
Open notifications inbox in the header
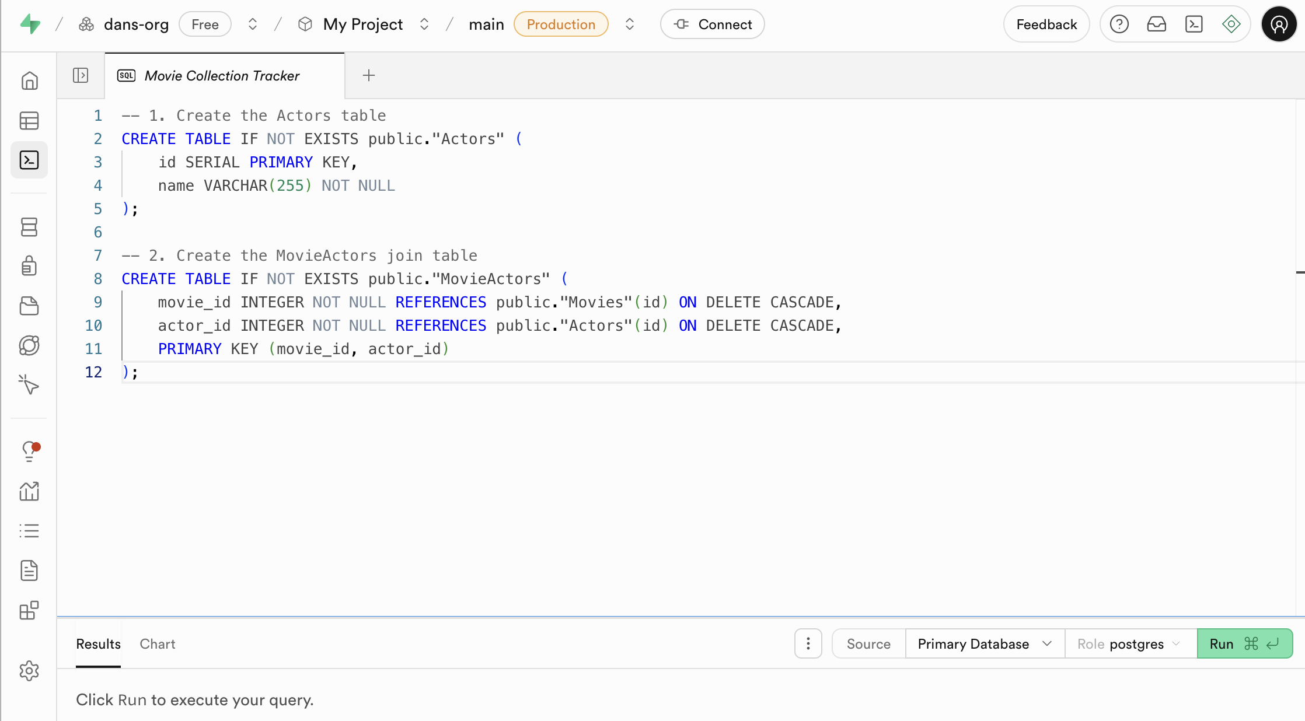pos(1156,24)
